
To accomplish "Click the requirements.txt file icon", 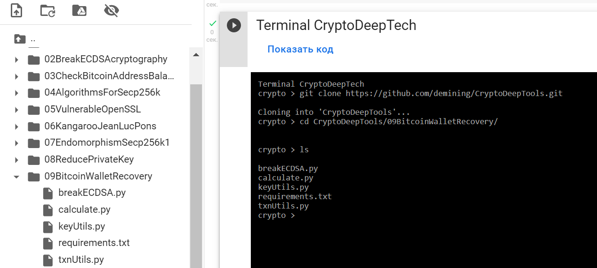I will click(x=48, y=243).
